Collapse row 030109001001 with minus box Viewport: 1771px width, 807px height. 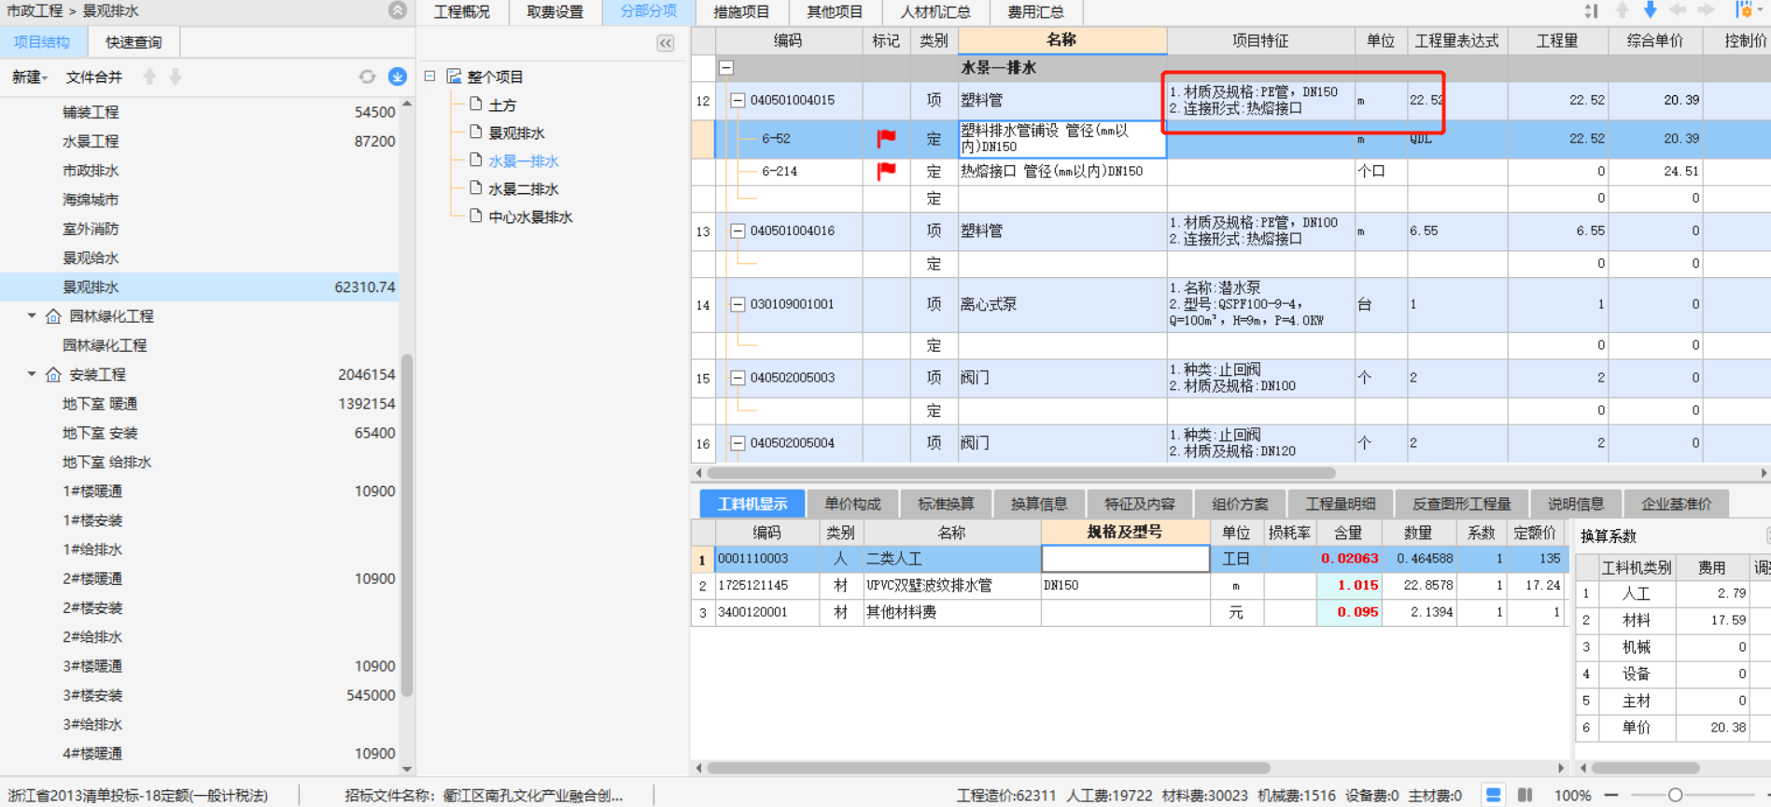tap(738, 304)
